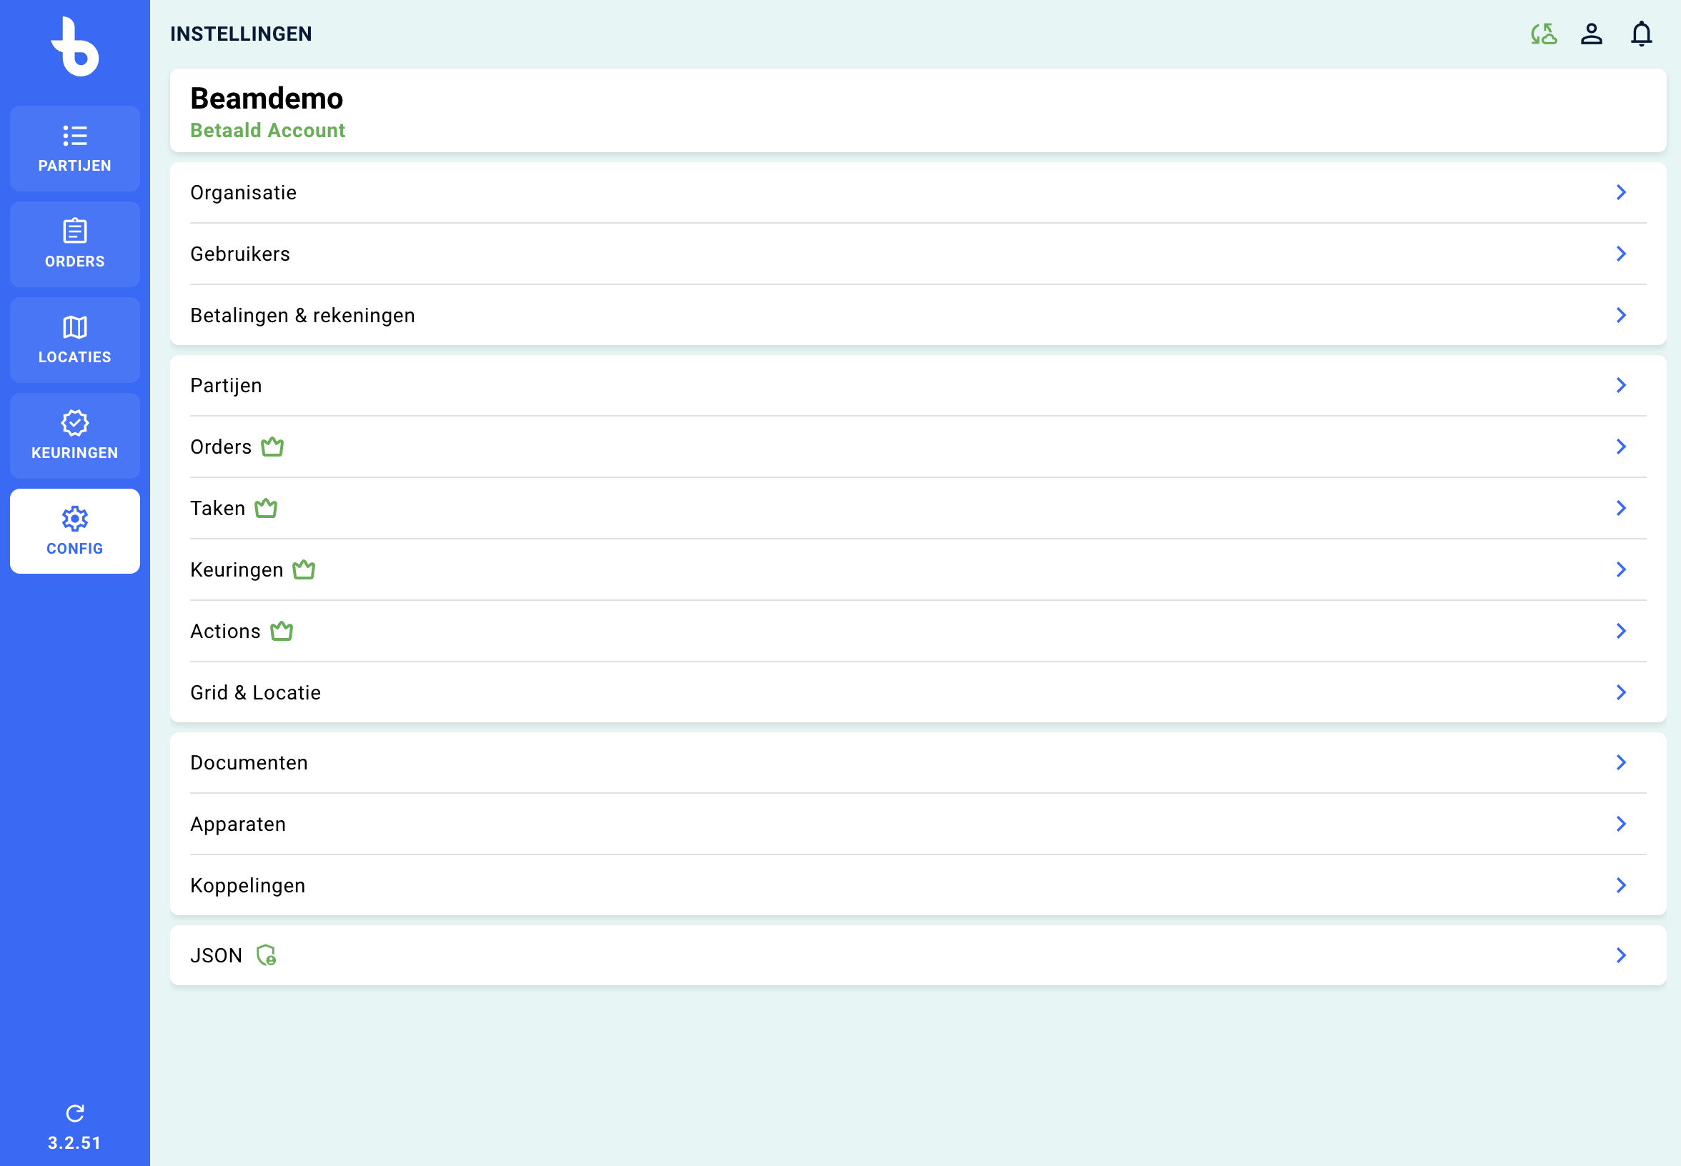Expand the Documenten row chevron
Screen dimensions: 1681x1166
click(1620, 762)
